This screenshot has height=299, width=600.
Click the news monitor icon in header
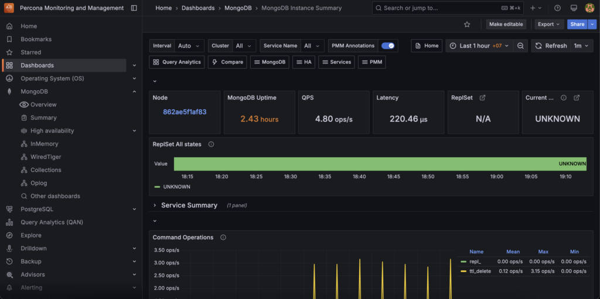point(574,8)
